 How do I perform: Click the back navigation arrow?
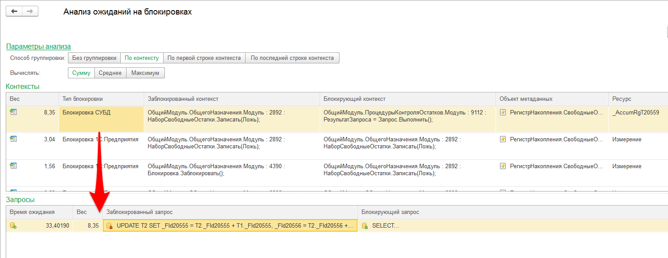pos(14,11)
